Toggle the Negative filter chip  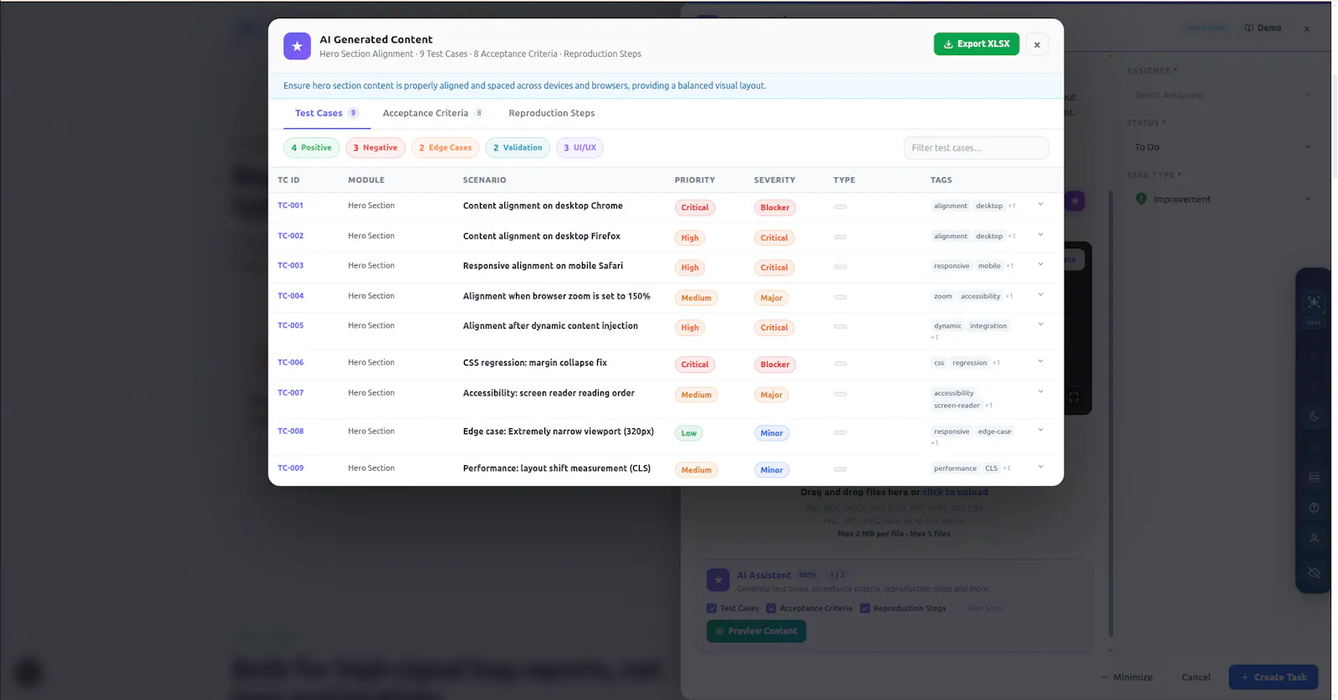375,148
